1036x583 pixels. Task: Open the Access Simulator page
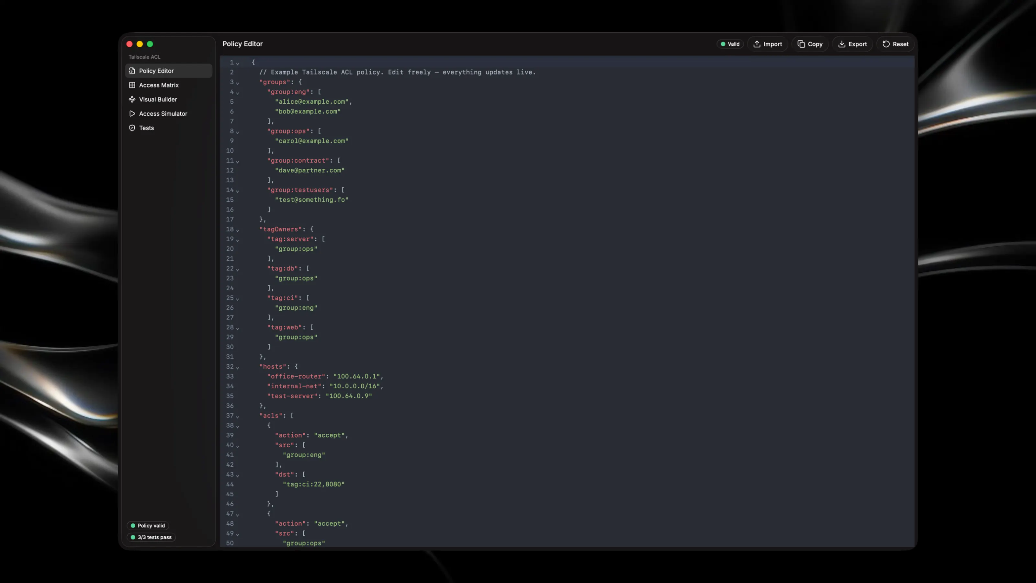pyautogui.click(x=168, y=113)
